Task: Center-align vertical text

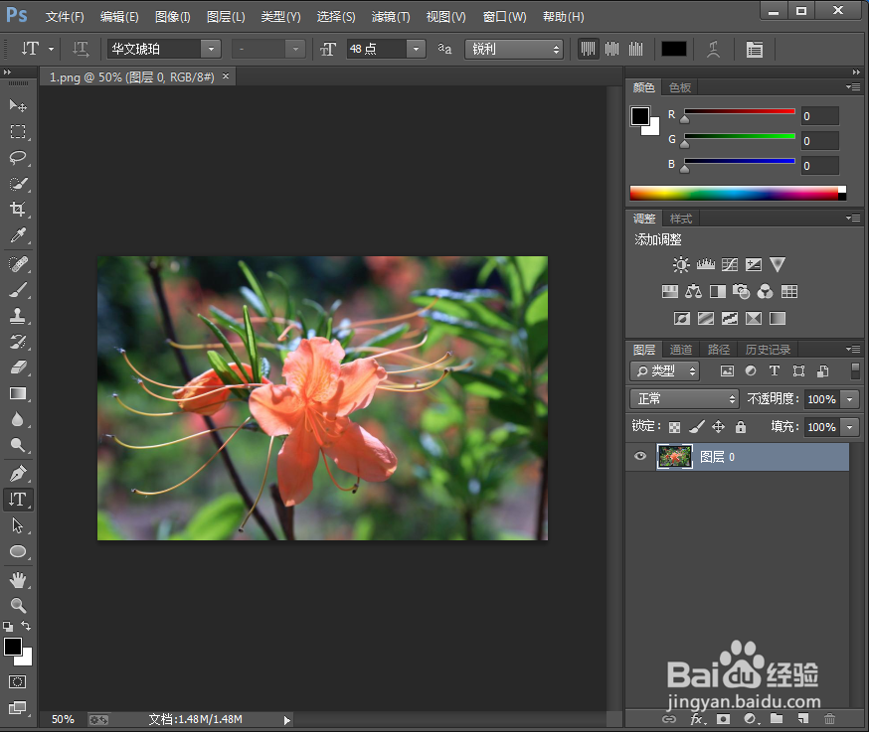Action: [x=611, y=49]
